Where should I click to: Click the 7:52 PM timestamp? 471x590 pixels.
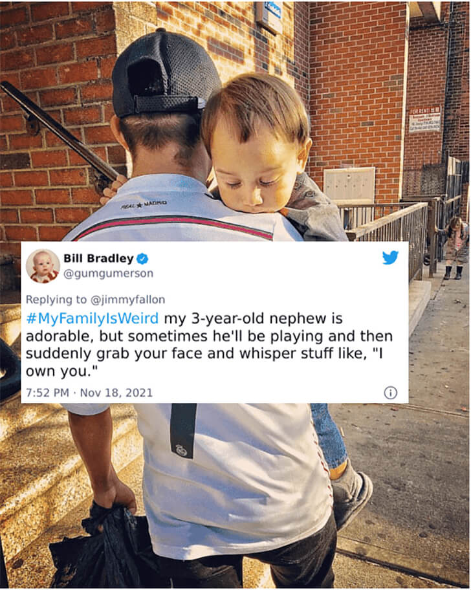[47, 393]
